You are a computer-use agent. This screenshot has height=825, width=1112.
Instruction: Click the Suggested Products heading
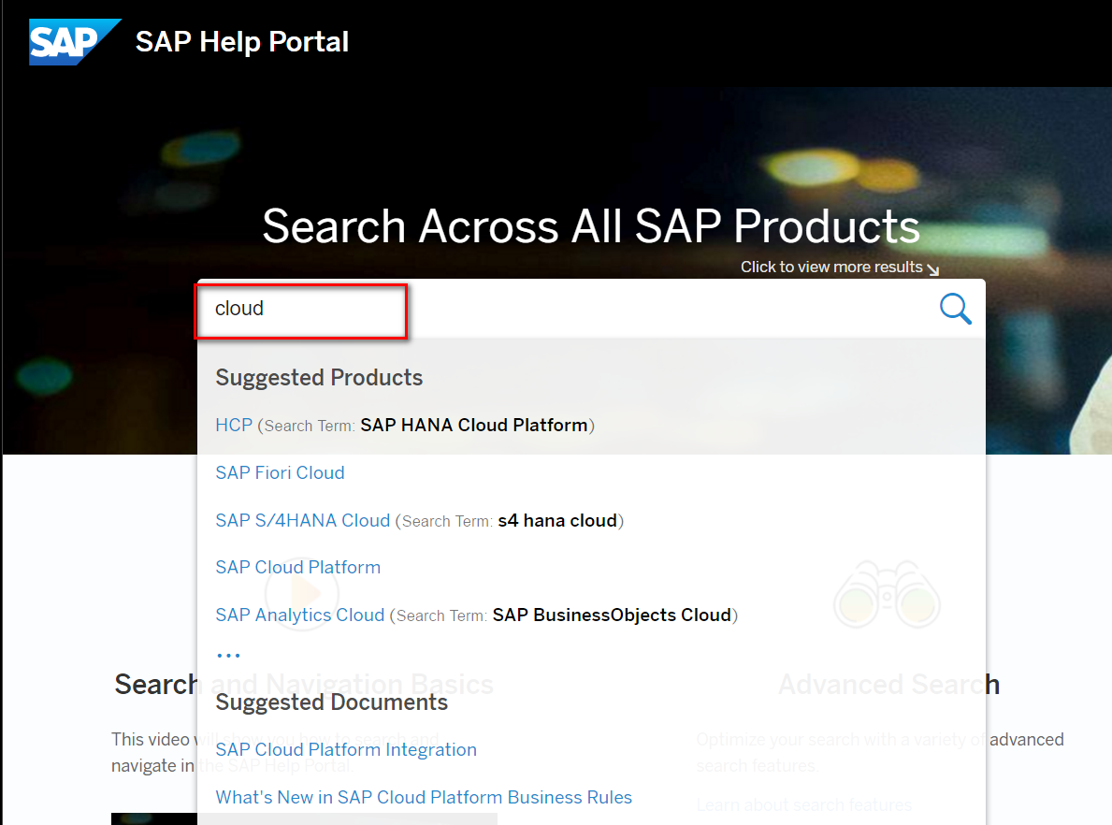[319, 377]
